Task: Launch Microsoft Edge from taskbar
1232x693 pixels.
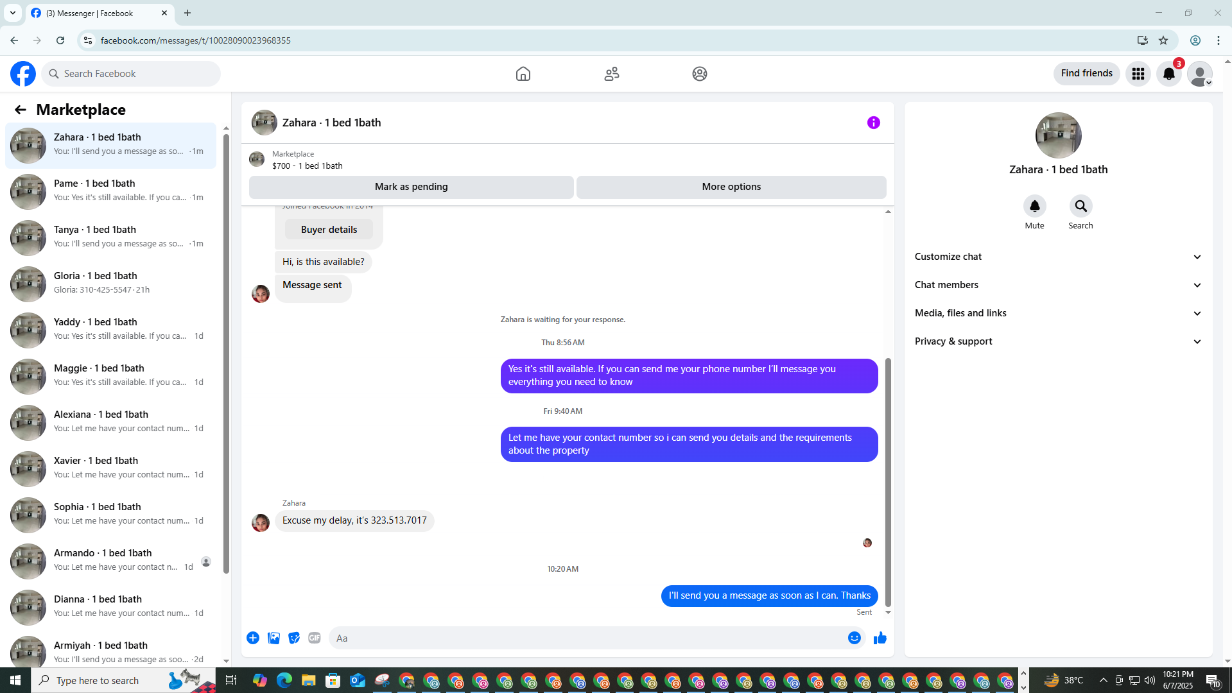Action: (x=284, y=680)
